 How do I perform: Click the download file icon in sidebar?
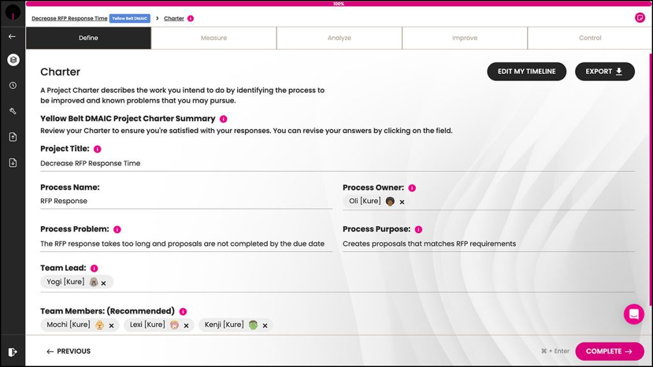pos(13,162)
